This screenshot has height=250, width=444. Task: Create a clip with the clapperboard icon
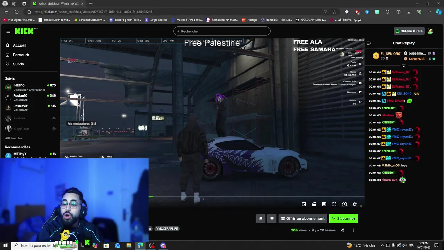(x=314, y=204)
